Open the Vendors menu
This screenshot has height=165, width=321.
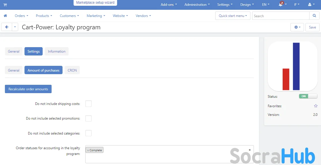coord(143,16)
